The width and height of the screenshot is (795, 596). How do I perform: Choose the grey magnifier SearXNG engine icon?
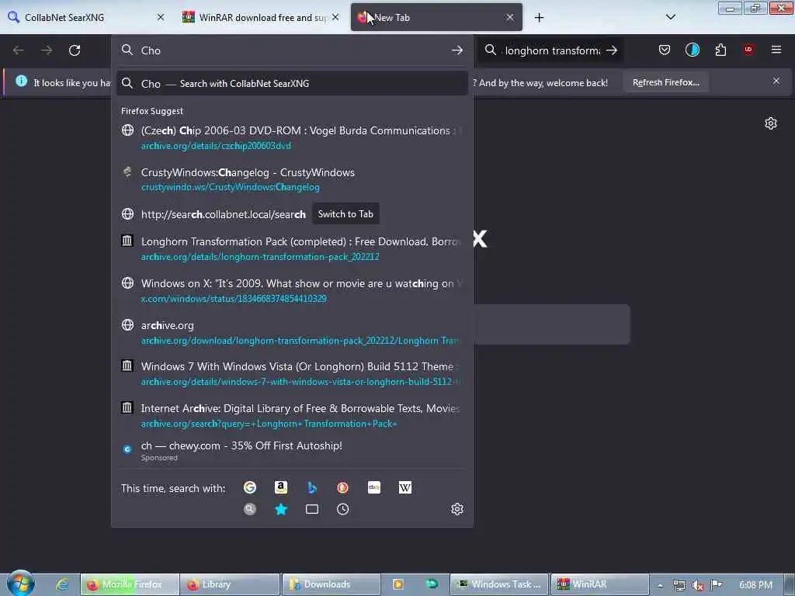pyautogui.click(x=249, y=509)
